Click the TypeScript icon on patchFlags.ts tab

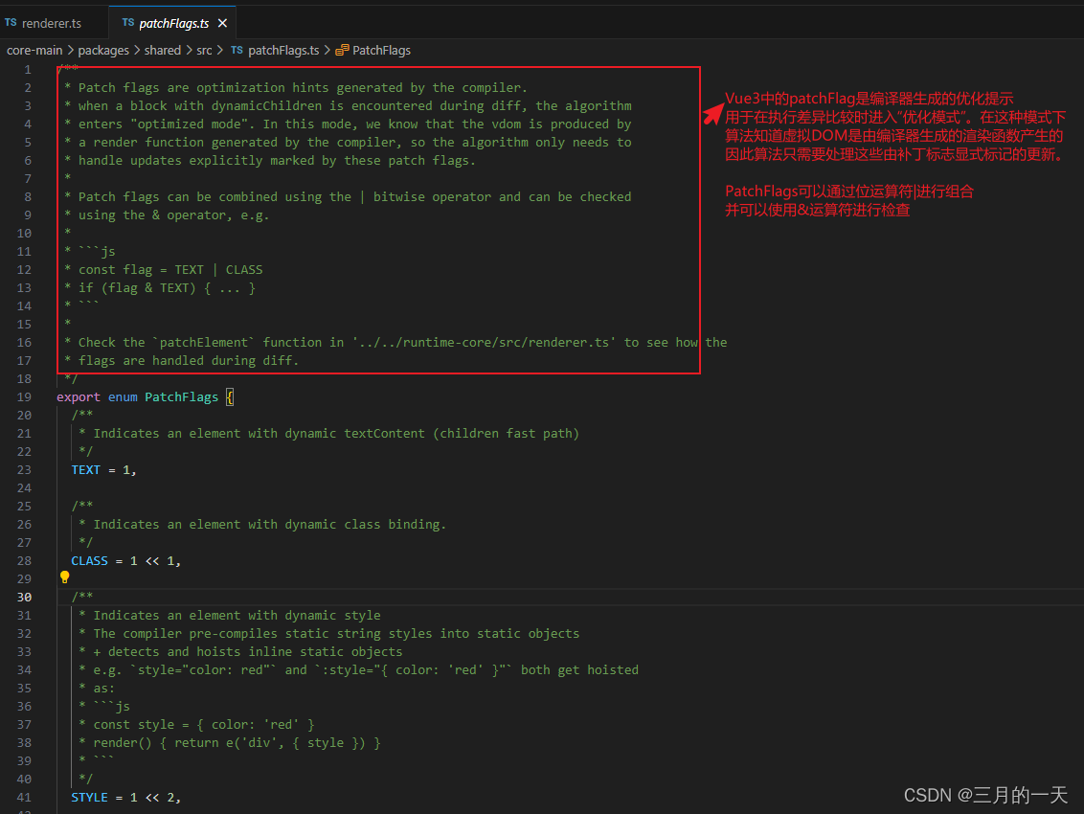128,23
